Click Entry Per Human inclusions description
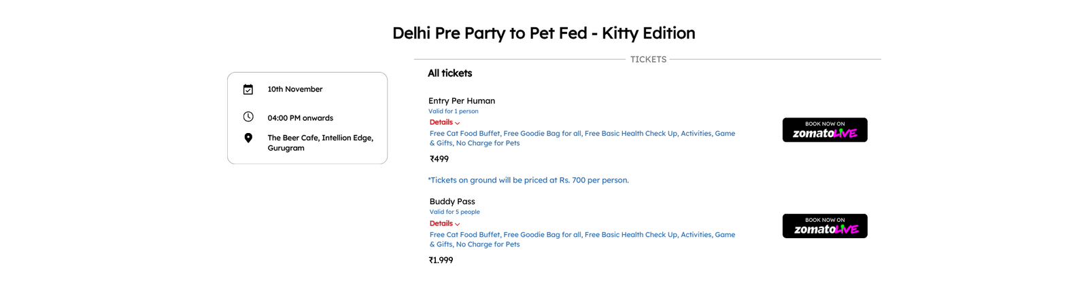Viewport: 1088px width, 283px height. (582, 138)
